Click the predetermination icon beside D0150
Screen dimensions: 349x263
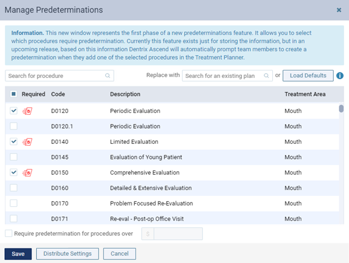click(27, 173)
